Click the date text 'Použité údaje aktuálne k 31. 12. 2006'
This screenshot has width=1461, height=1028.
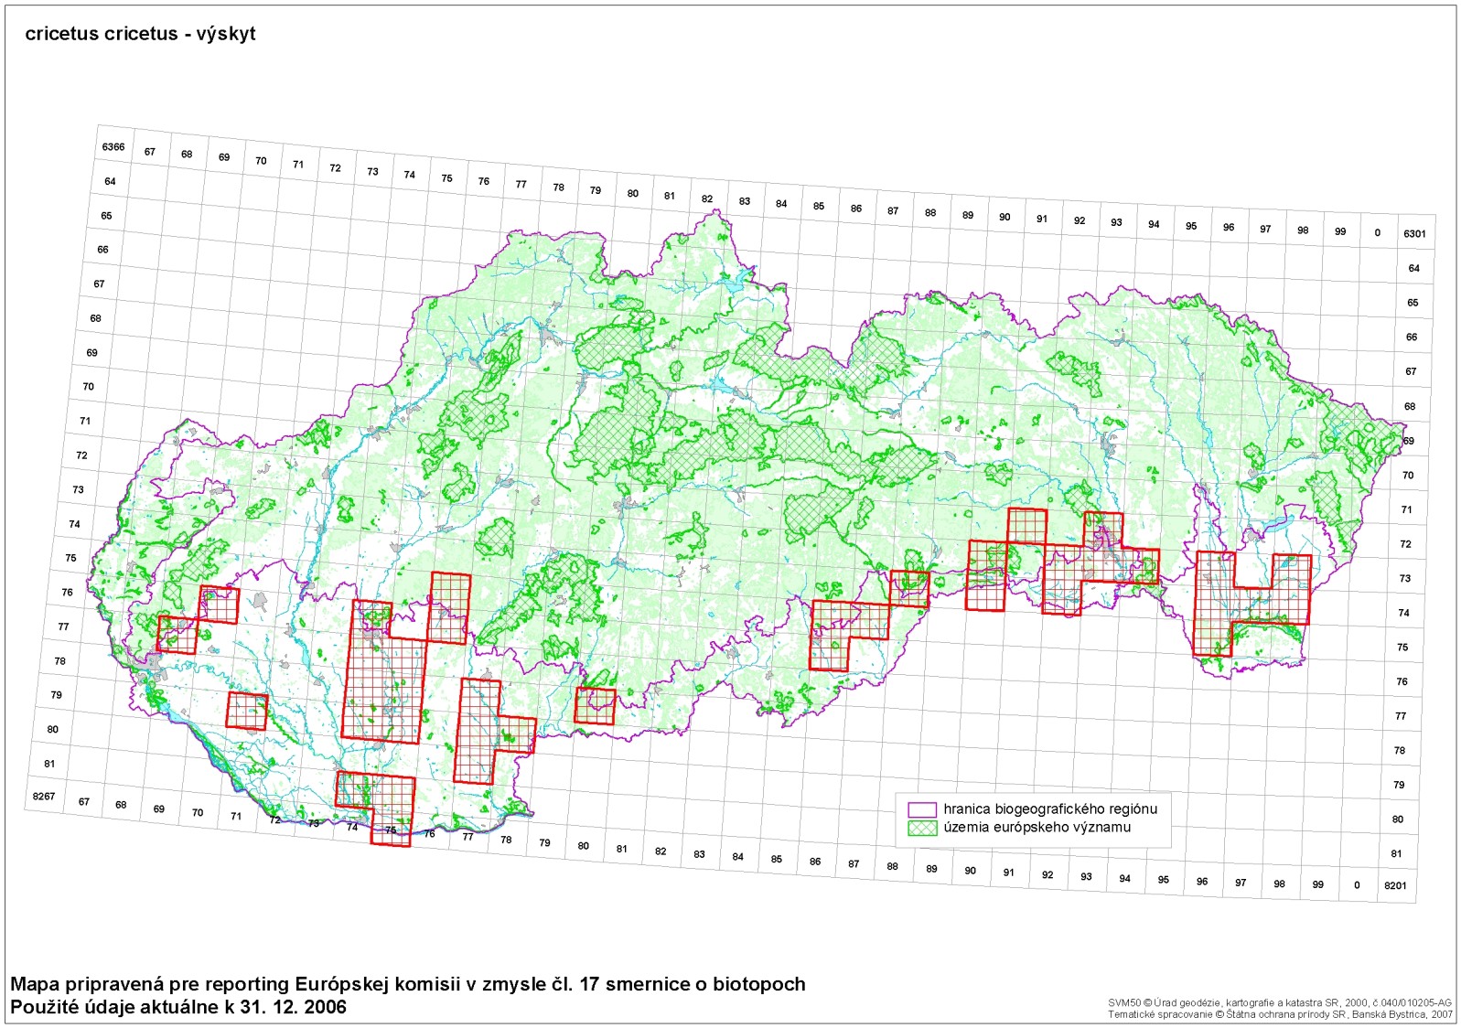click(x=178, y=1007)
